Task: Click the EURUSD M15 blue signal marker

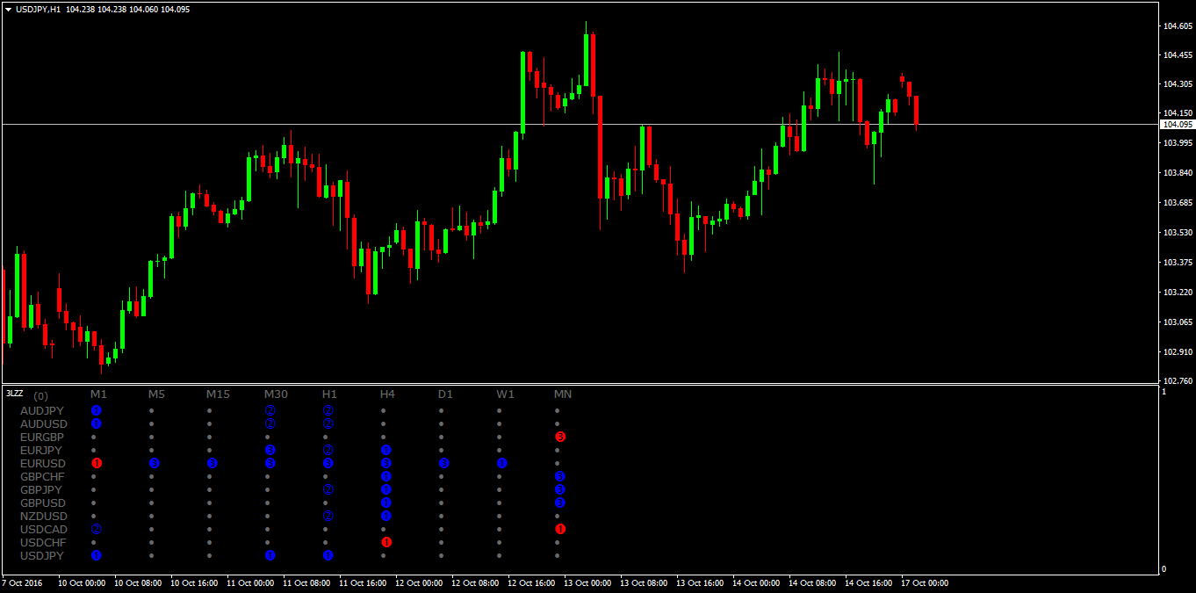Action: (213, 463)
